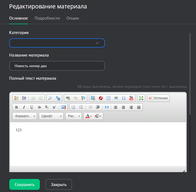Toggle bold formatting in the editor
This screenshot has width=196, height=192.
click(16, 107)
